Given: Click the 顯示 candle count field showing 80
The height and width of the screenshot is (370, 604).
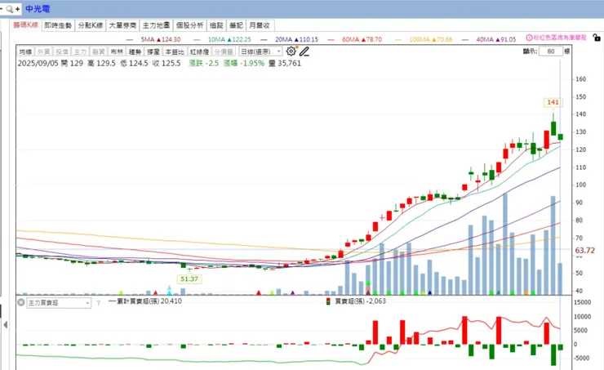Looking at the screenshot, I should [551, 51].
